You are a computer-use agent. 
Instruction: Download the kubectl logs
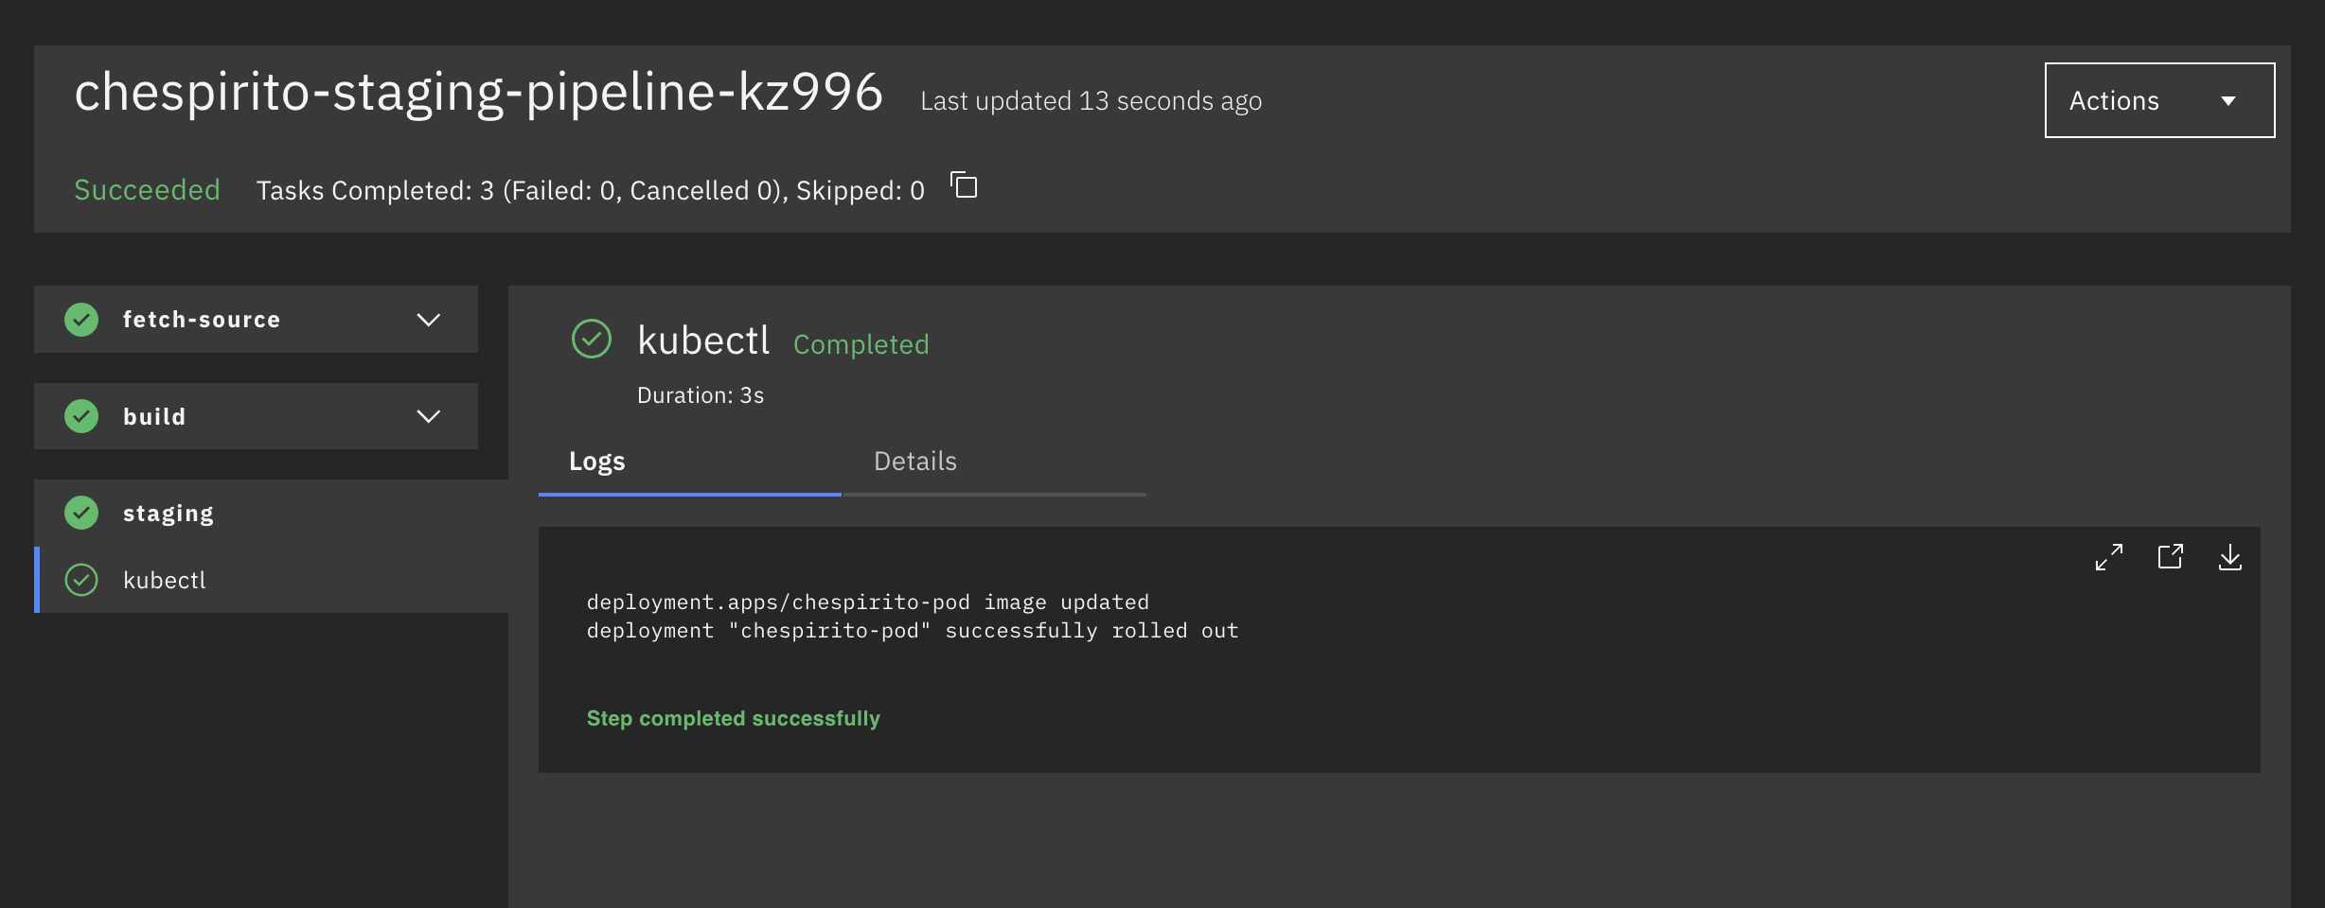(2229, 557)
